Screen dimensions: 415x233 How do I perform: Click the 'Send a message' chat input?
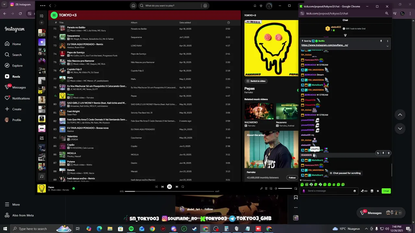coord(329,191)
